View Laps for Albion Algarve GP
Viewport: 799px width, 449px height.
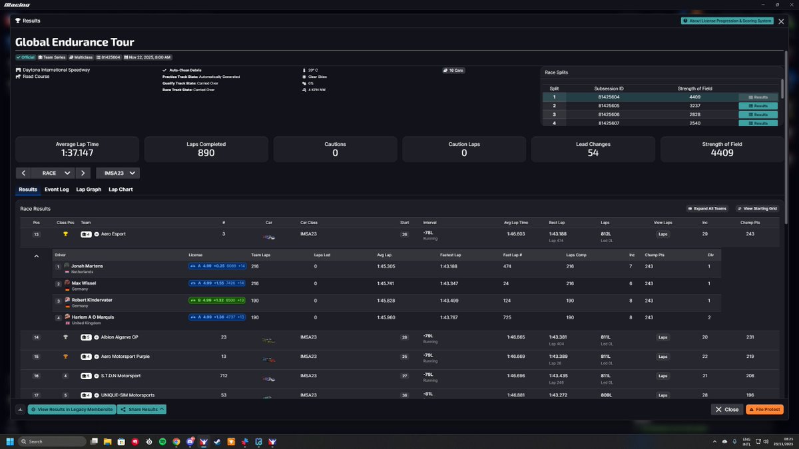point(663,337)
